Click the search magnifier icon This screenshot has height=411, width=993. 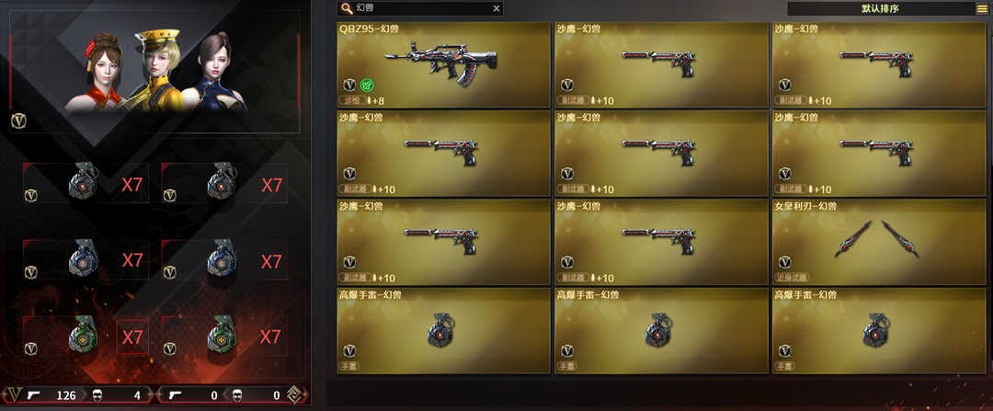pyautogui.click(x=347, y=8)
